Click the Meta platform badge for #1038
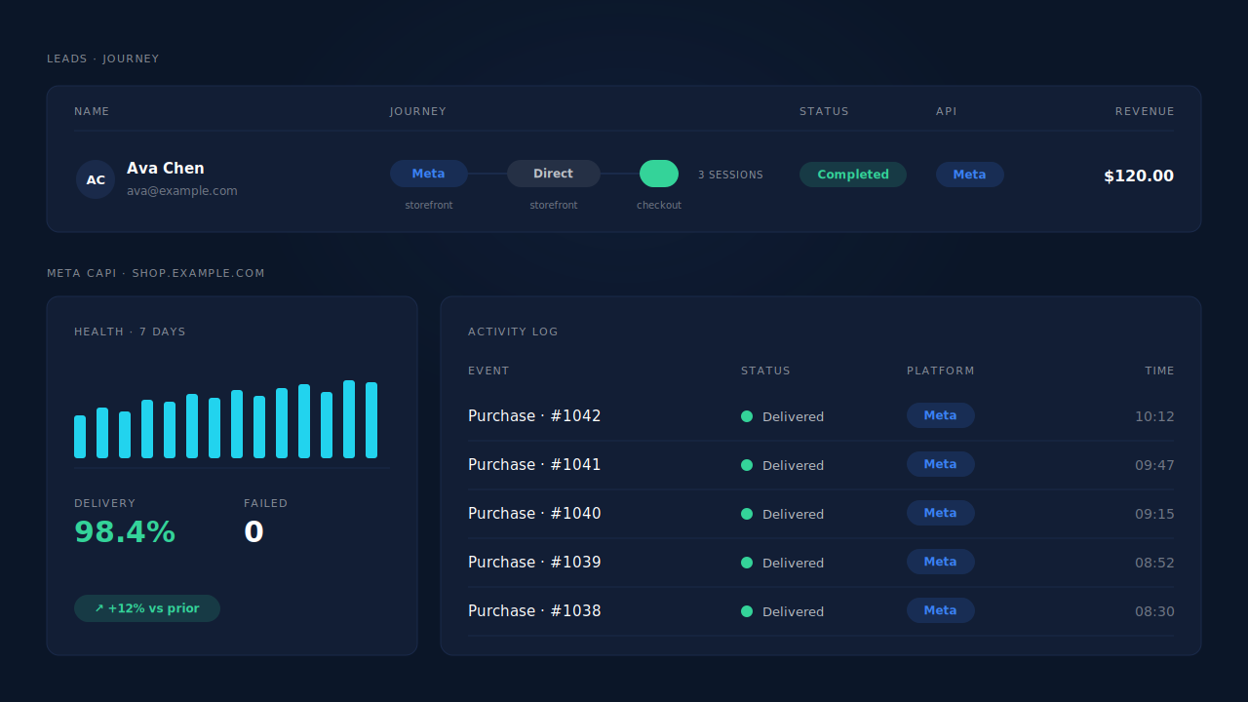The height and width of the screenshot is (702, 1248). coord(941,610)
